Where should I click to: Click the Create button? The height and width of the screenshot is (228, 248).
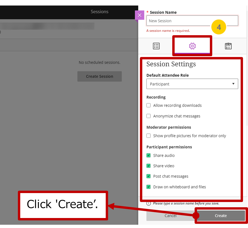pyautogui.click(x=221, y=215)
